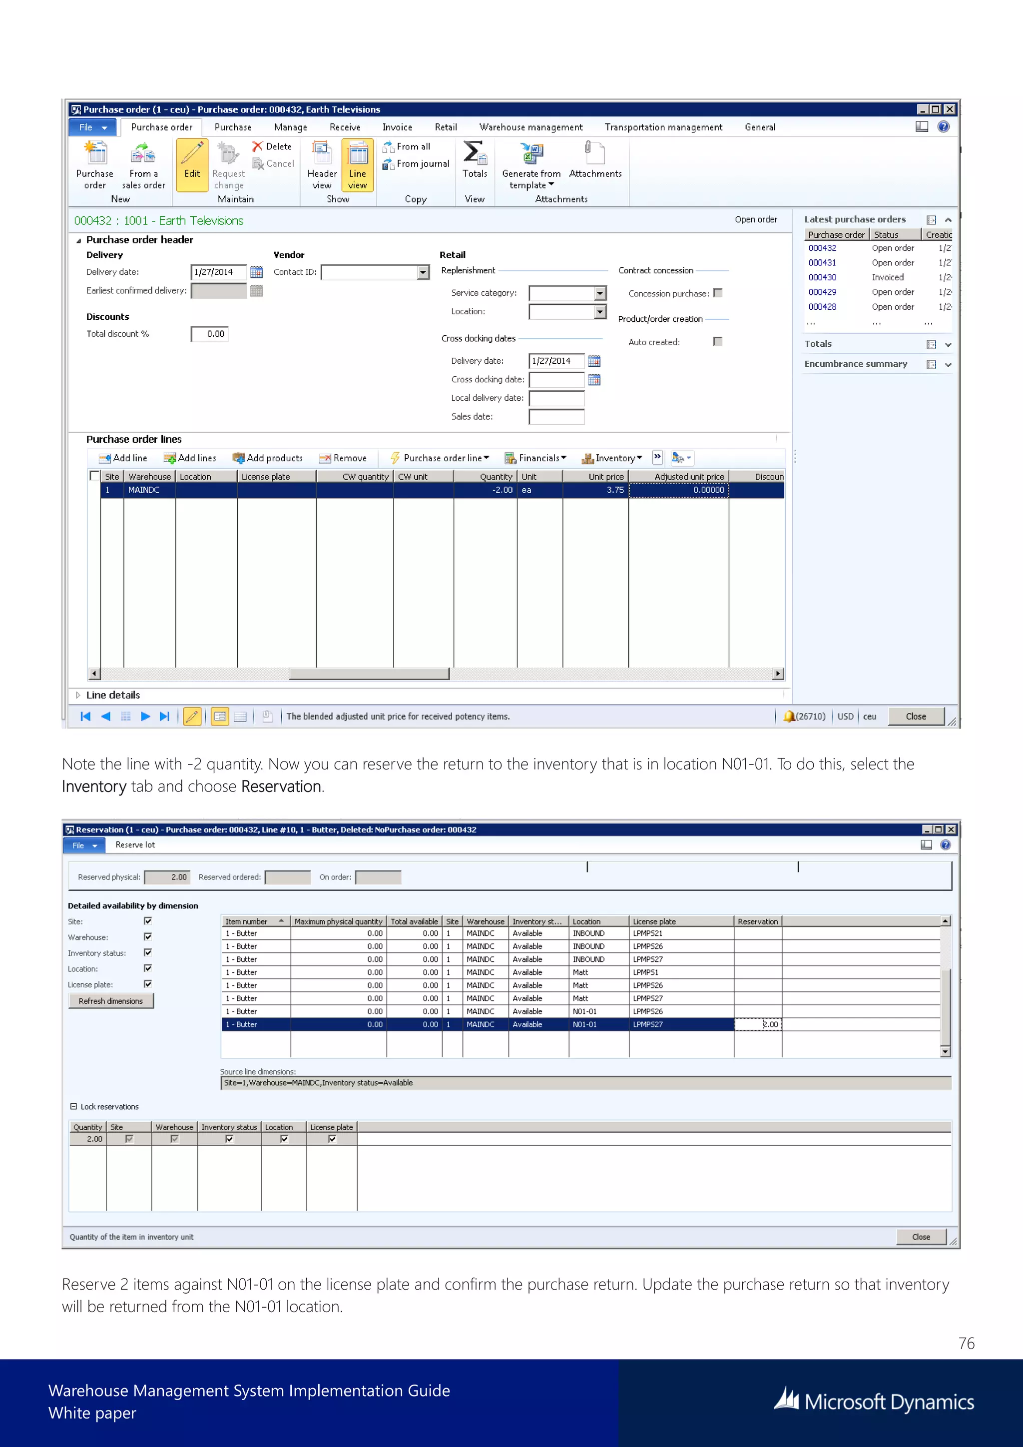Image resolution: width=1023 pixels, height=1447 pixels.
Task: Open the Manage ribbon tab
Action: (291, 127)
